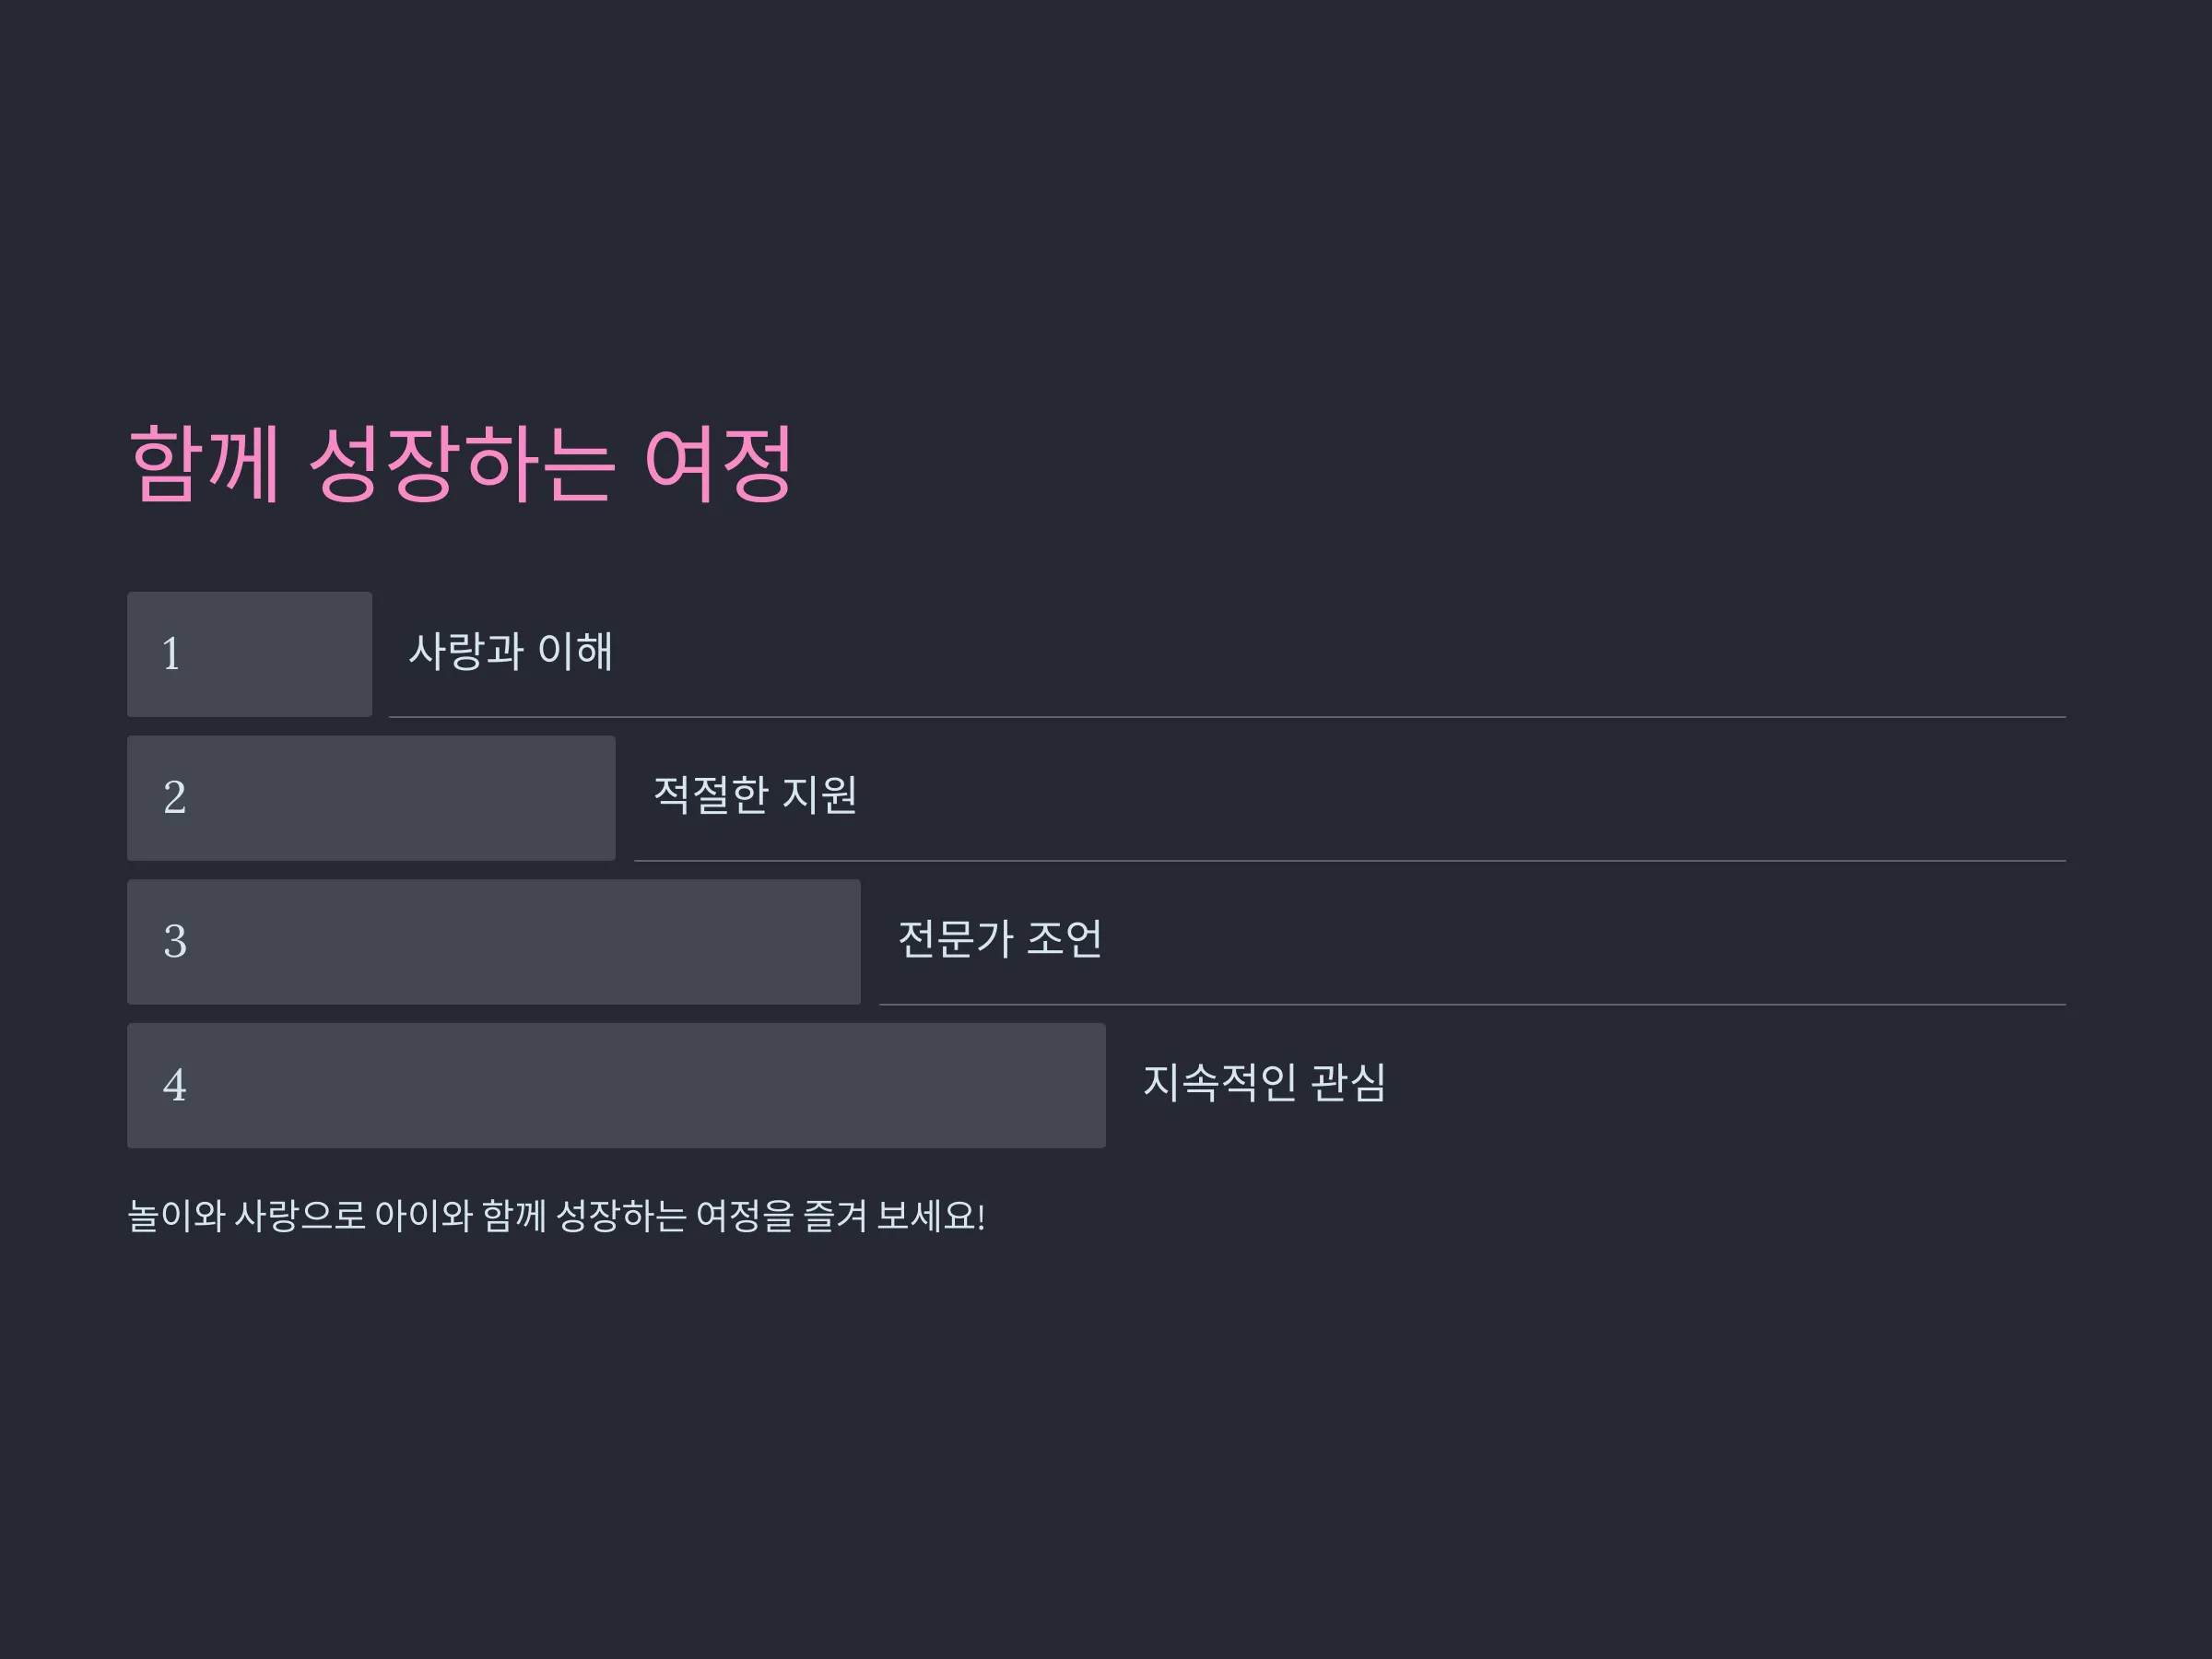This screenshot has width=2212, height=1659.
Task: Click the word 성장하는 in the pink title
Action: coord(461,463)
